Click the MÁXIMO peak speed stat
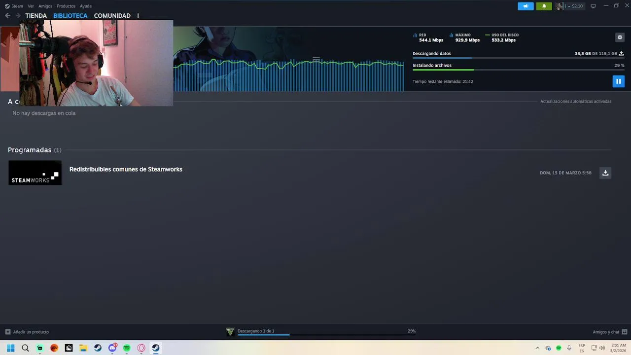The width and height of the screenshot is (631, 355). pyautogui.click(x=464, y=37)
